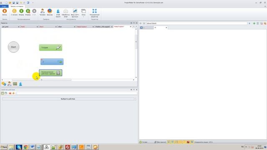Screen dimensions: 267x150
Task: Select the green action block with pipette icon
Action: pyautogui.click(x=50, y=47)
